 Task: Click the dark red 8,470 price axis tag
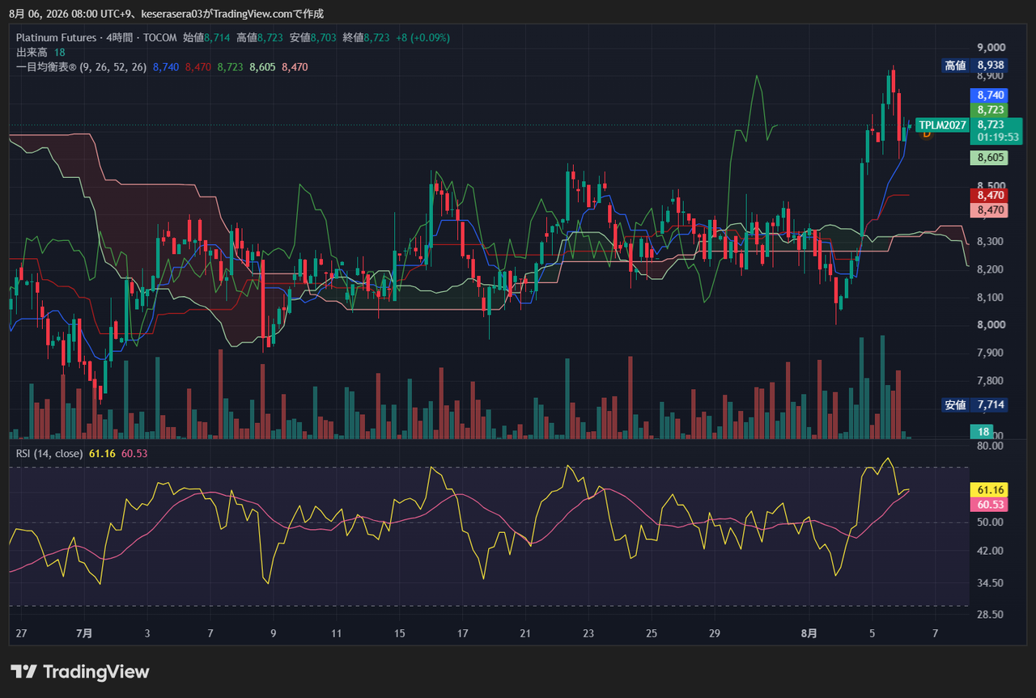[x=990, y=196]
